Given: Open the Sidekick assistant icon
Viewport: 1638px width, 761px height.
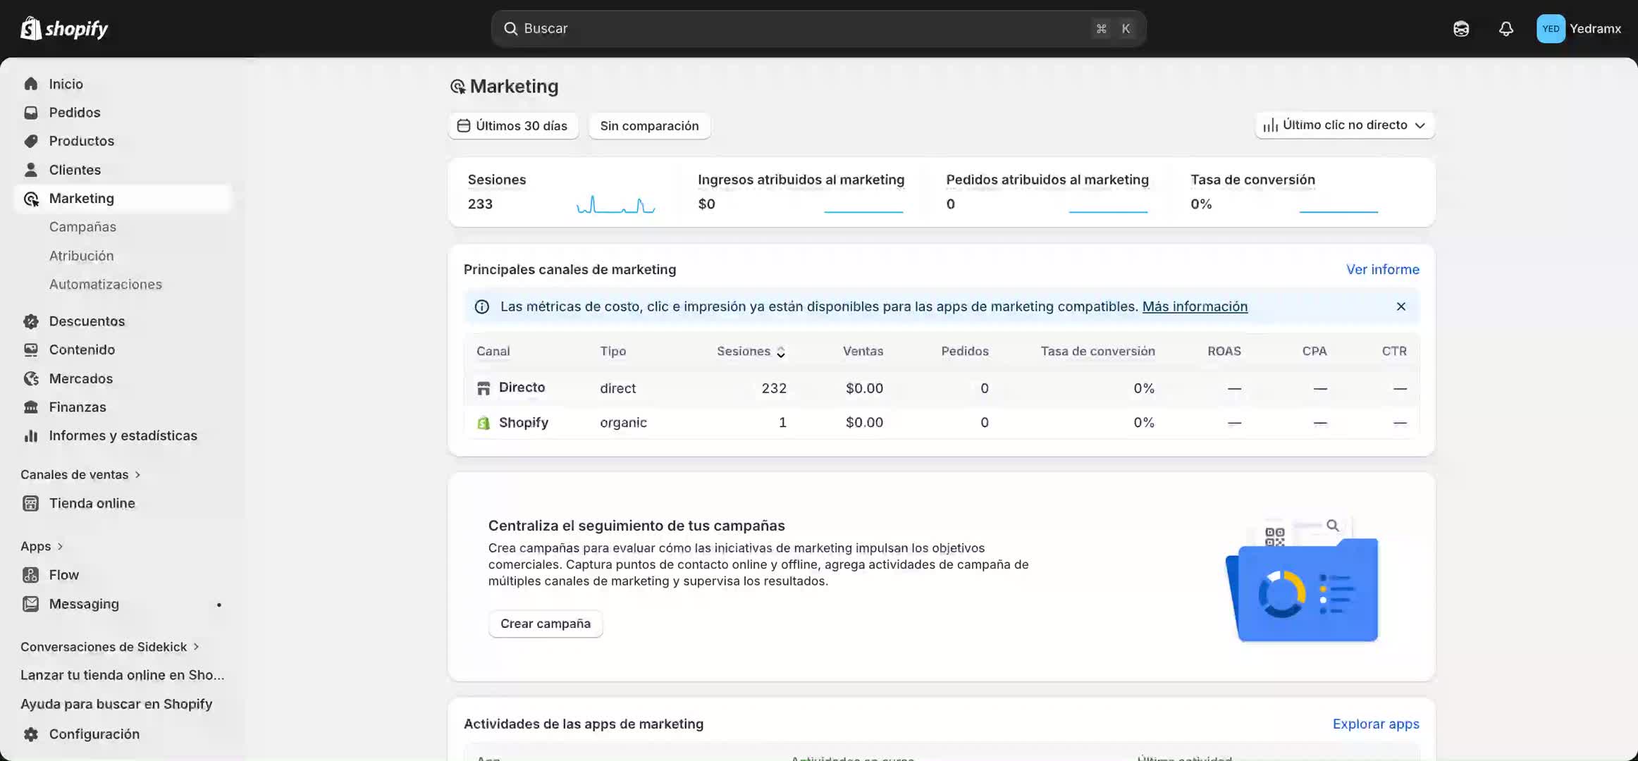Looking at the screenshot, I should click(x=1461, y=29).
